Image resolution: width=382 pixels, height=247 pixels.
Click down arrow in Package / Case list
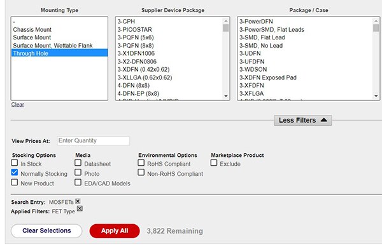[x=376, y=96]
